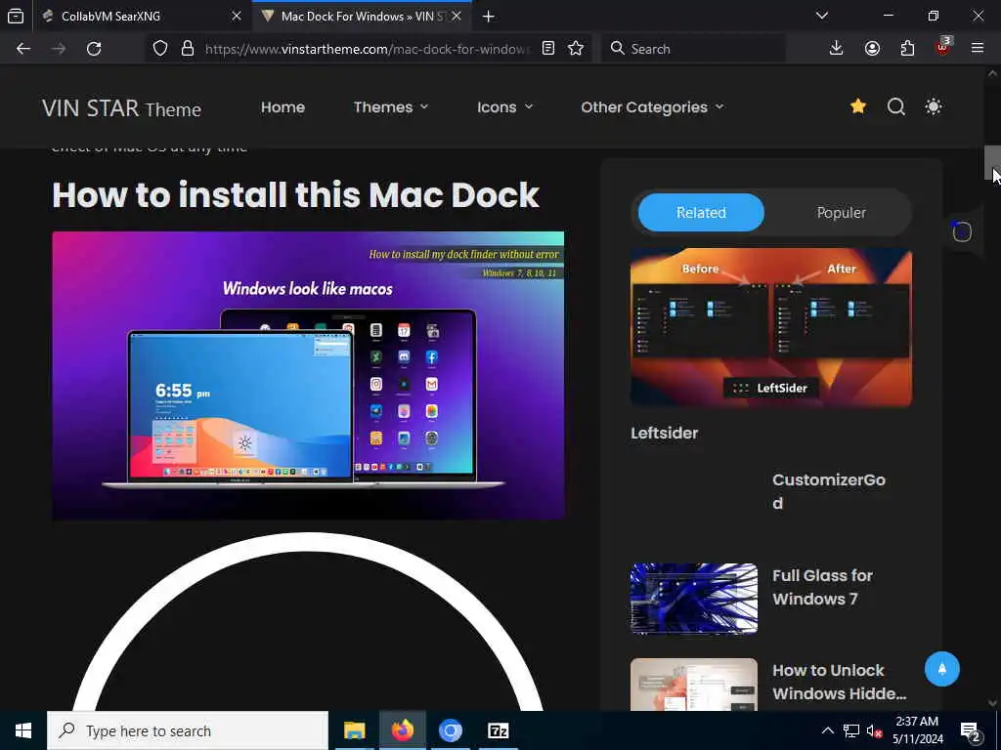Open the Full Glass for Windows 7 link

pyautogui.click(x=822, y=587)
